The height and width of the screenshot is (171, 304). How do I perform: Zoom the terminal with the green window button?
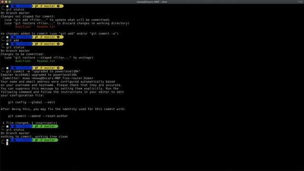9,2
